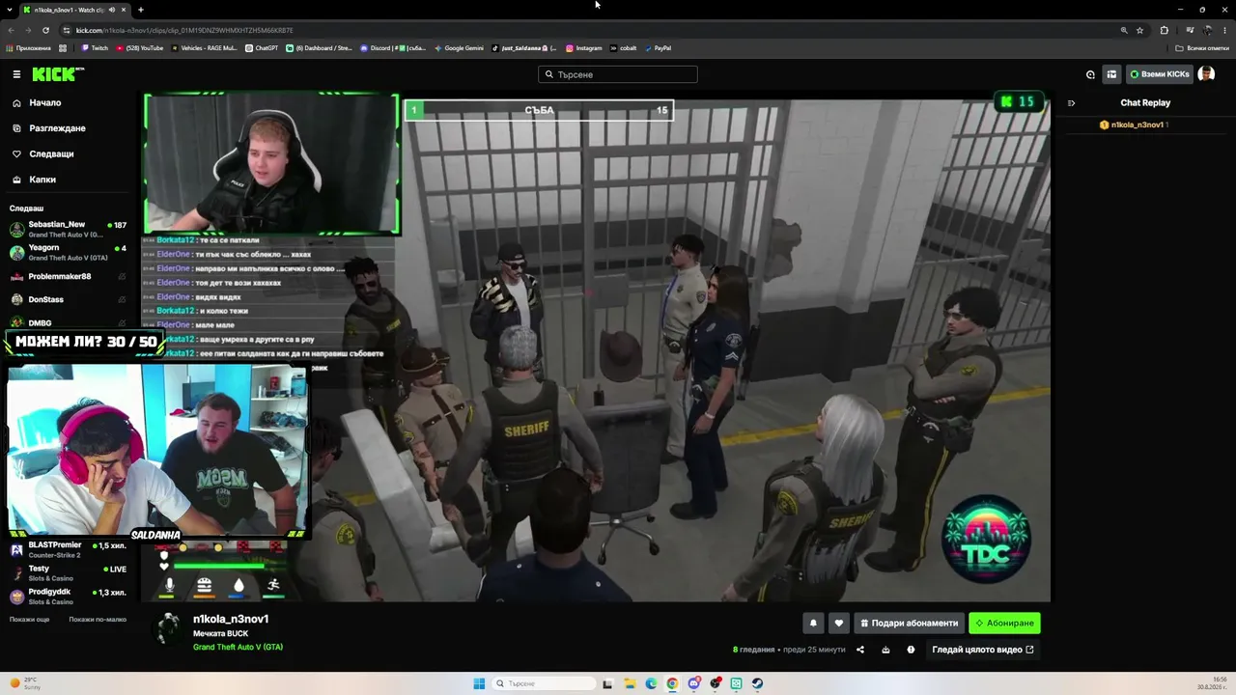
Task: Open n1kola_n3nov1 channel name link
Action: 231,619
